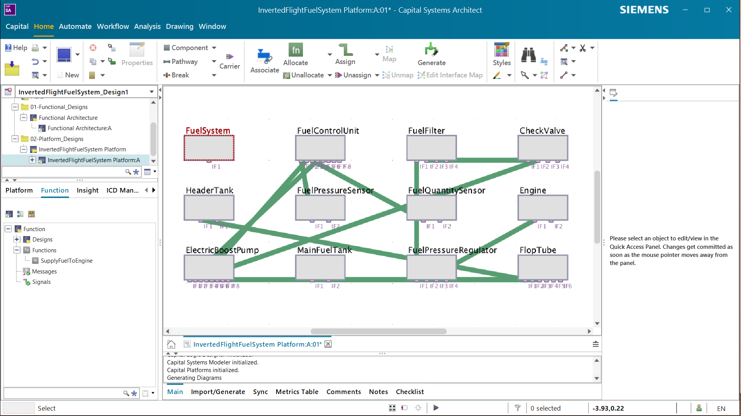Select the SupplyFuelToEngine function
The height and width of the screenshot is (416, 741).
tap(66, 261)
